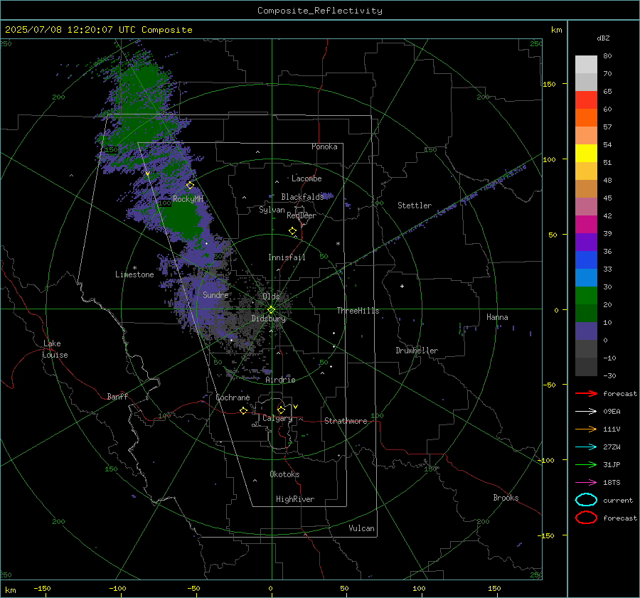Click the Drumheller label on map
640x598 pixels.
[x=417, y=351]
